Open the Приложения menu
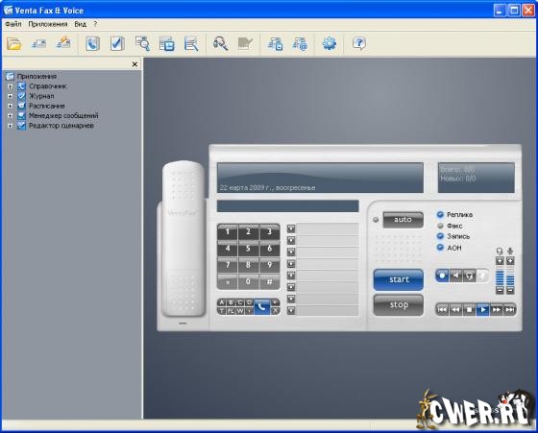Screen dimensions: 538x433 [48, 24]
